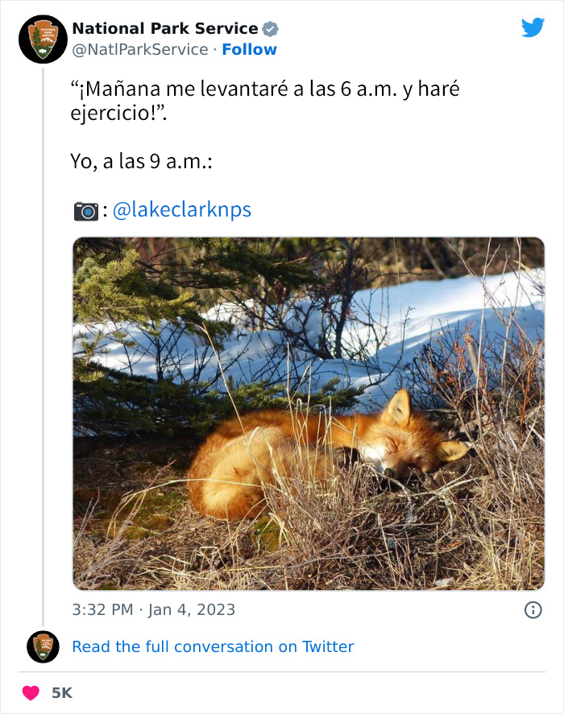Viewport: 564px width, 714px height.
Task: Click the info icon to expand embed details
Action: click(x=535, y=610)
